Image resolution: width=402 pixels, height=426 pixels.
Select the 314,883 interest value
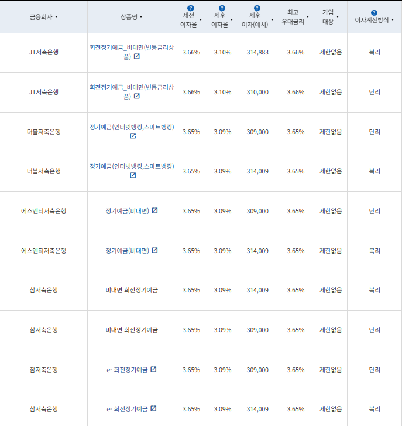point(257,52)
